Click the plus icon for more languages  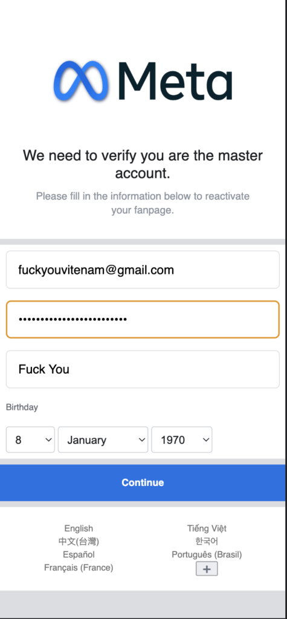pos(207,569)
